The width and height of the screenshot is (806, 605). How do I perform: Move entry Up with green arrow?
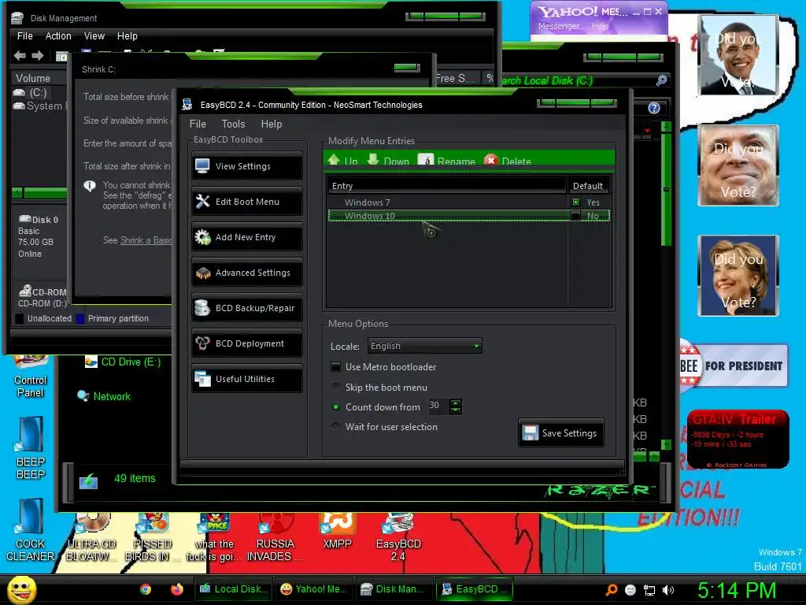[343, 161]
